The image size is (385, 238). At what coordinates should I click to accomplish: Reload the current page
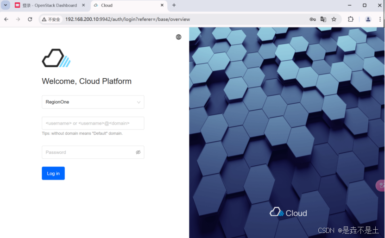30,19
